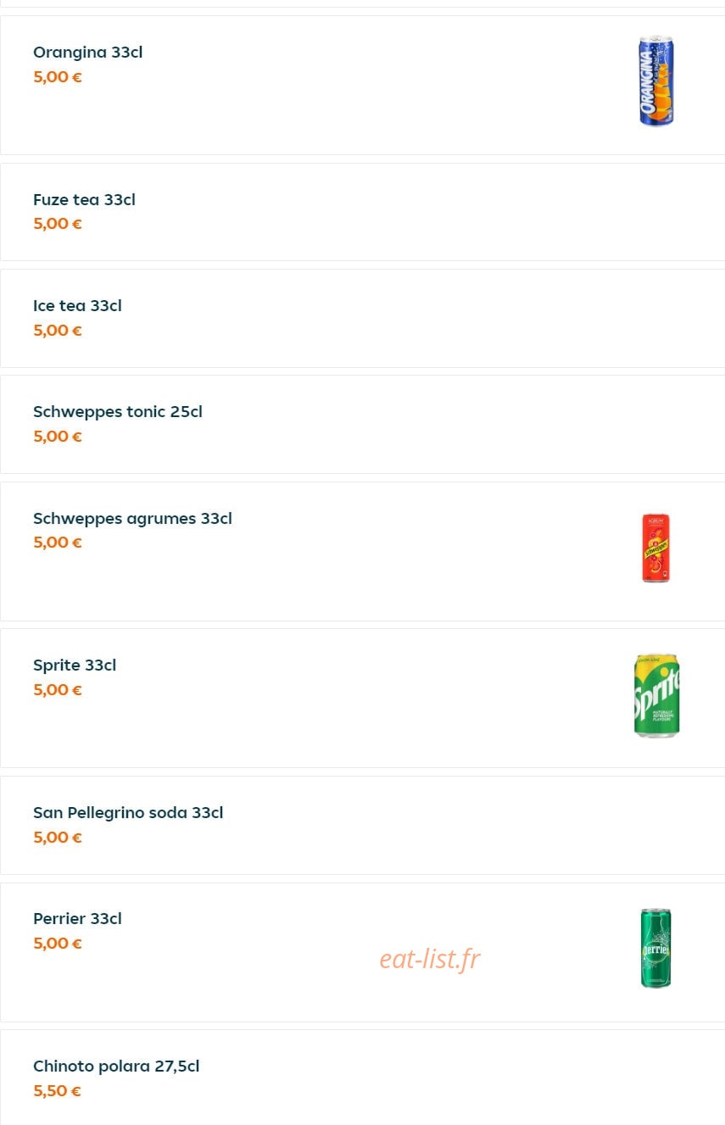Click the Perrier 5,00 € price
The image size is (725, 1125).
58,944
